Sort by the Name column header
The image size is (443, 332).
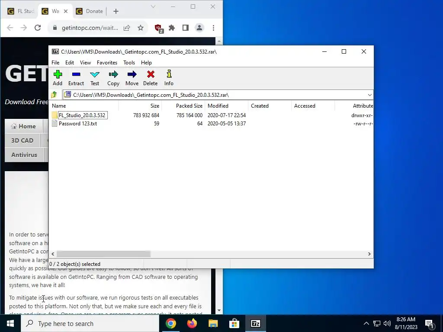click(x=84, y=106)
